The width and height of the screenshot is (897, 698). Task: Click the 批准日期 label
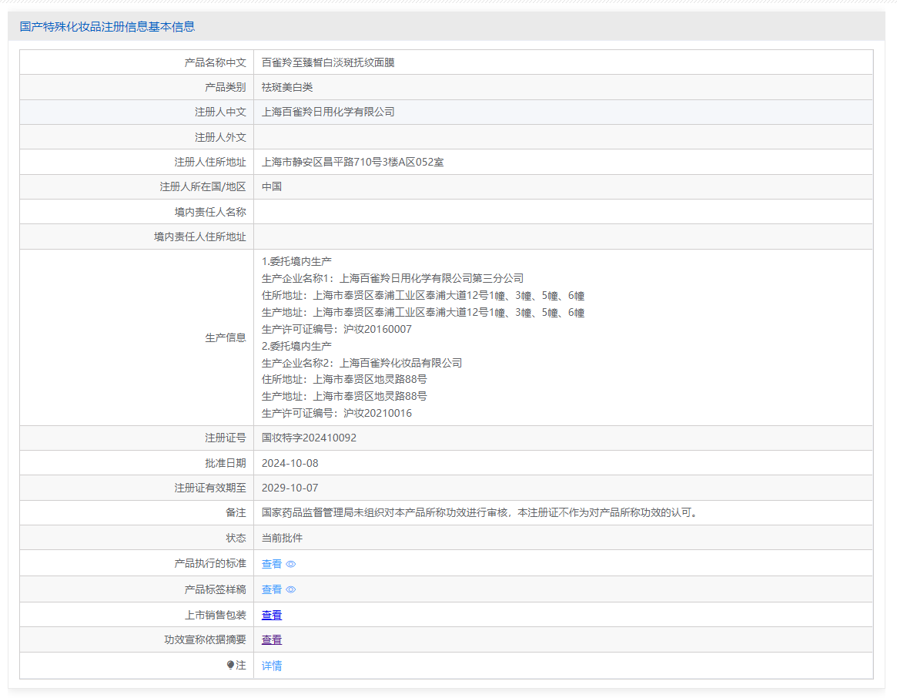tap(226, 463)
